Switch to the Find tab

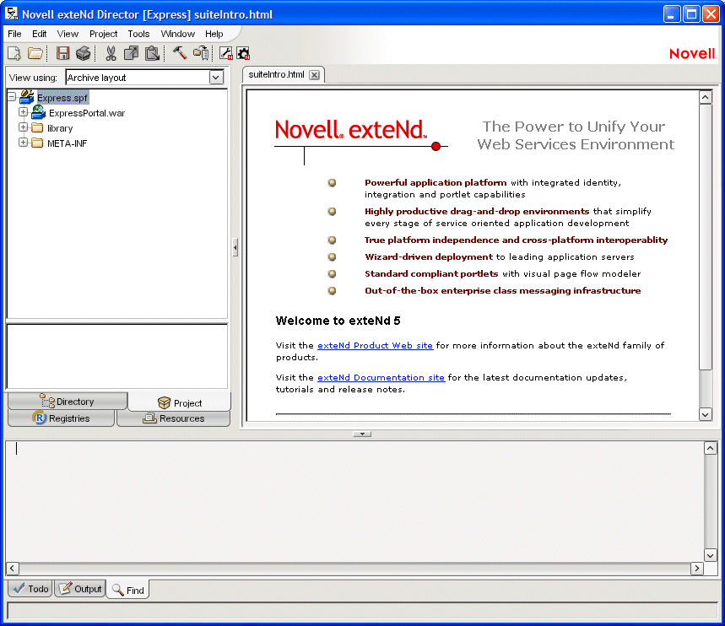[128, 590]
